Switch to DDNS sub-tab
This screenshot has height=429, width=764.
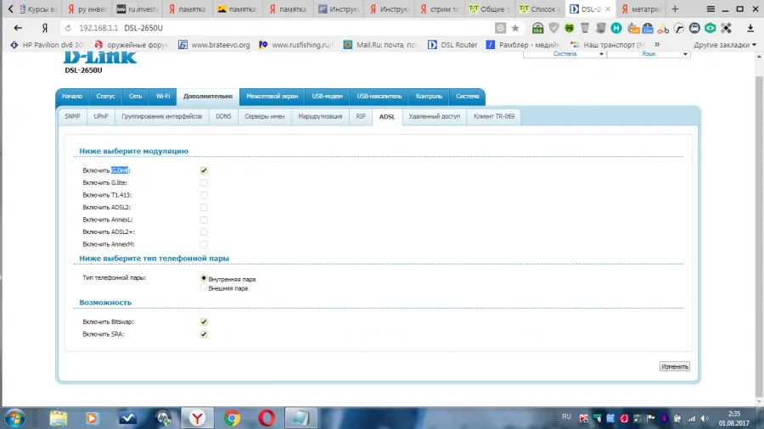coord(223,117)
